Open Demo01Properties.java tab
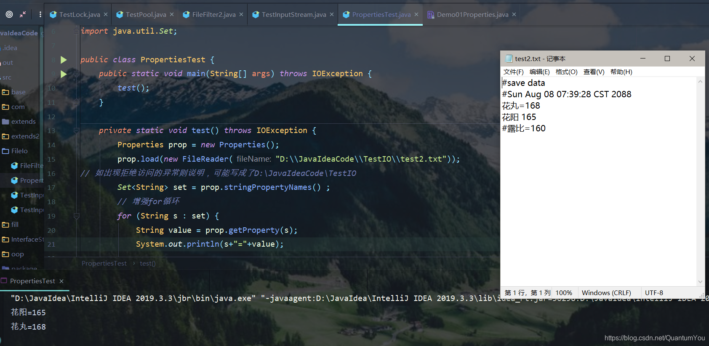This screenshot has width=709, height=346. [472, 14]
